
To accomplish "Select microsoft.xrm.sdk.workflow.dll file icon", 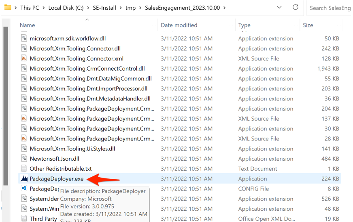I will 24,38.
